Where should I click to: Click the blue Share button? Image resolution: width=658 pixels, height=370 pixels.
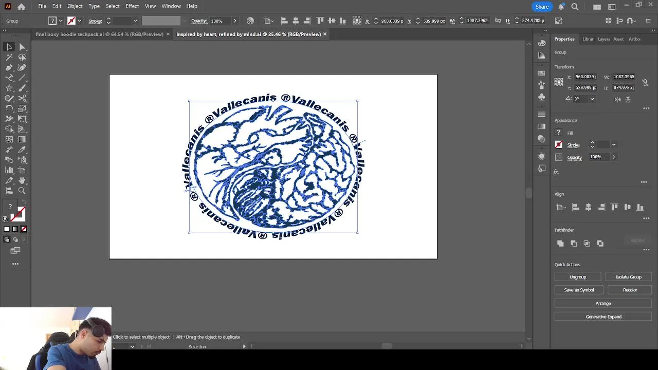pyautogui.click(x=542, y=7)
